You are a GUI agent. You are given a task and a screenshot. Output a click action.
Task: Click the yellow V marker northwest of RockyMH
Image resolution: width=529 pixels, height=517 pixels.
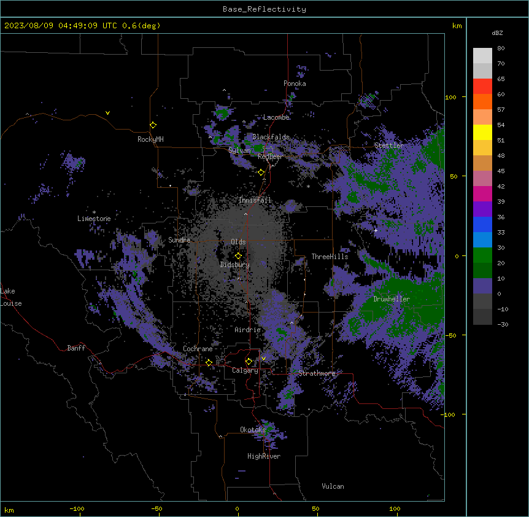(x=107, y=113)
